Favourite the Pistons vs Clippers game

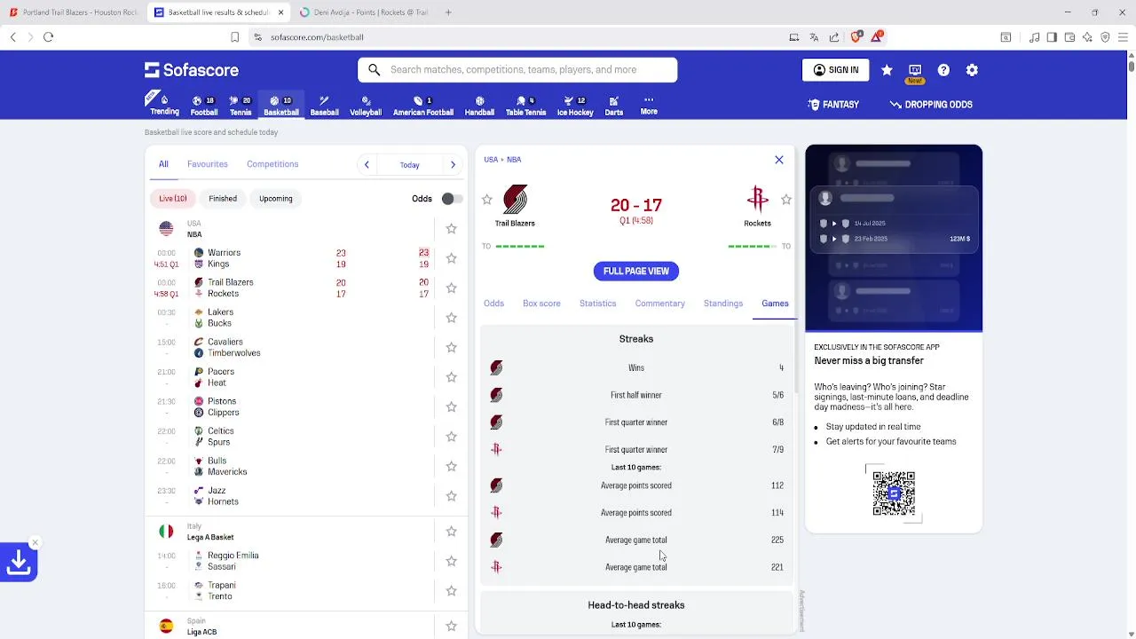coord(451,406)
